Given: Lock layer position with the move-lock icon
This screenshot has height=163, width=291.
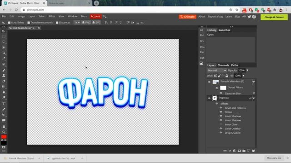Looking at the screenshot, I should tap(223, 76).
